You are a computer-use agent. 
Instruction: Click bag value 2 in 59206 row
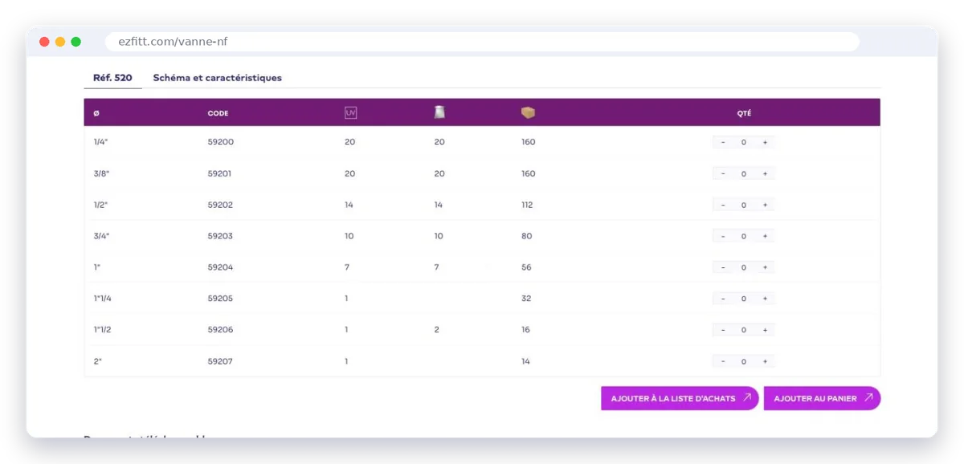(436, 330)
